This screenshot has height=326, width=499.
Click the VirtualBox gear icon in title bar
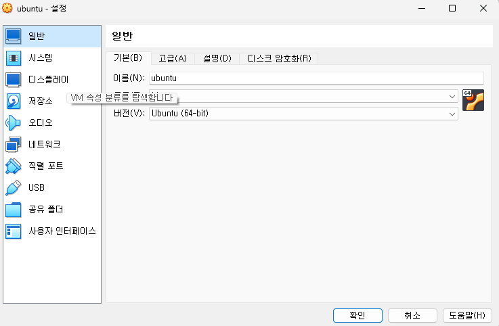click(x=7, y=8)
